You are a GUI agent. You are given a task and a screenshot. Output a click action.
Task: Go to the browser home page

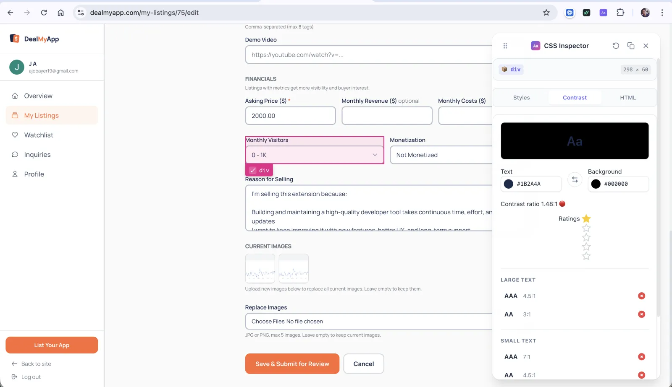[60, 13]
